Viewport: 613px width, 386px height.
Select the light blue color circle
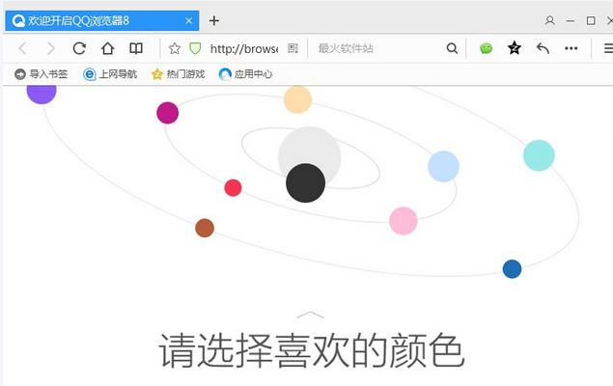443,166
